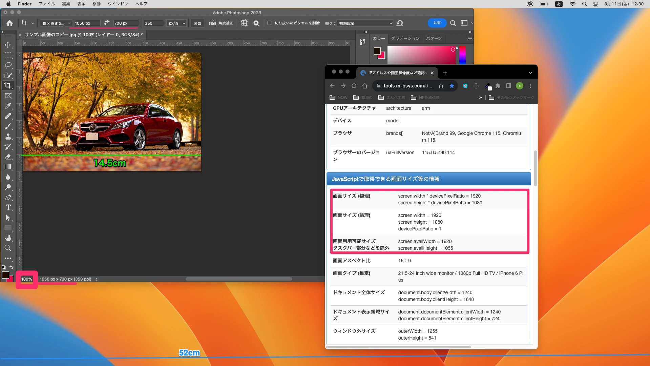650x366 pixels.
Task: Select the Eyedropper tool
Action: point(8,106)
